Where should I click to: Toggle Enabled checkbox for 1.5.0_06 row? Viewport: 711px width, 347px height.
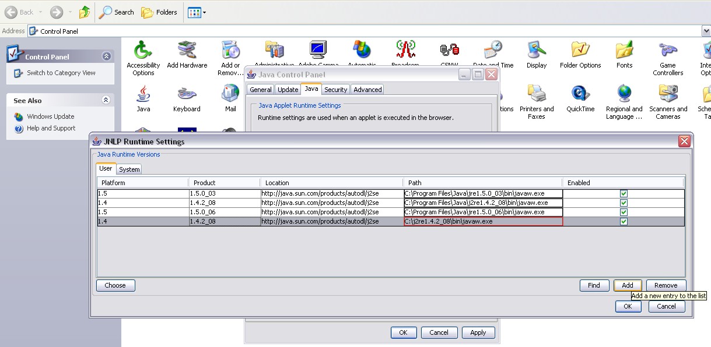pos(624,212)
